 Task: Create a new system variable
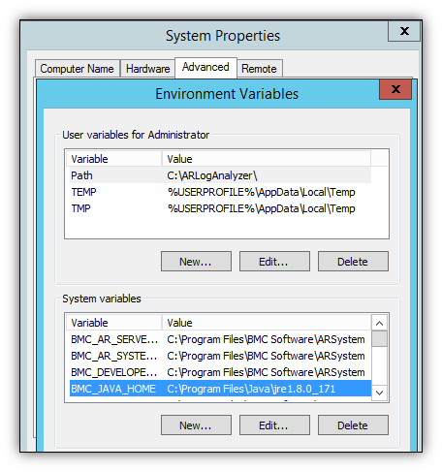point(196,425)
